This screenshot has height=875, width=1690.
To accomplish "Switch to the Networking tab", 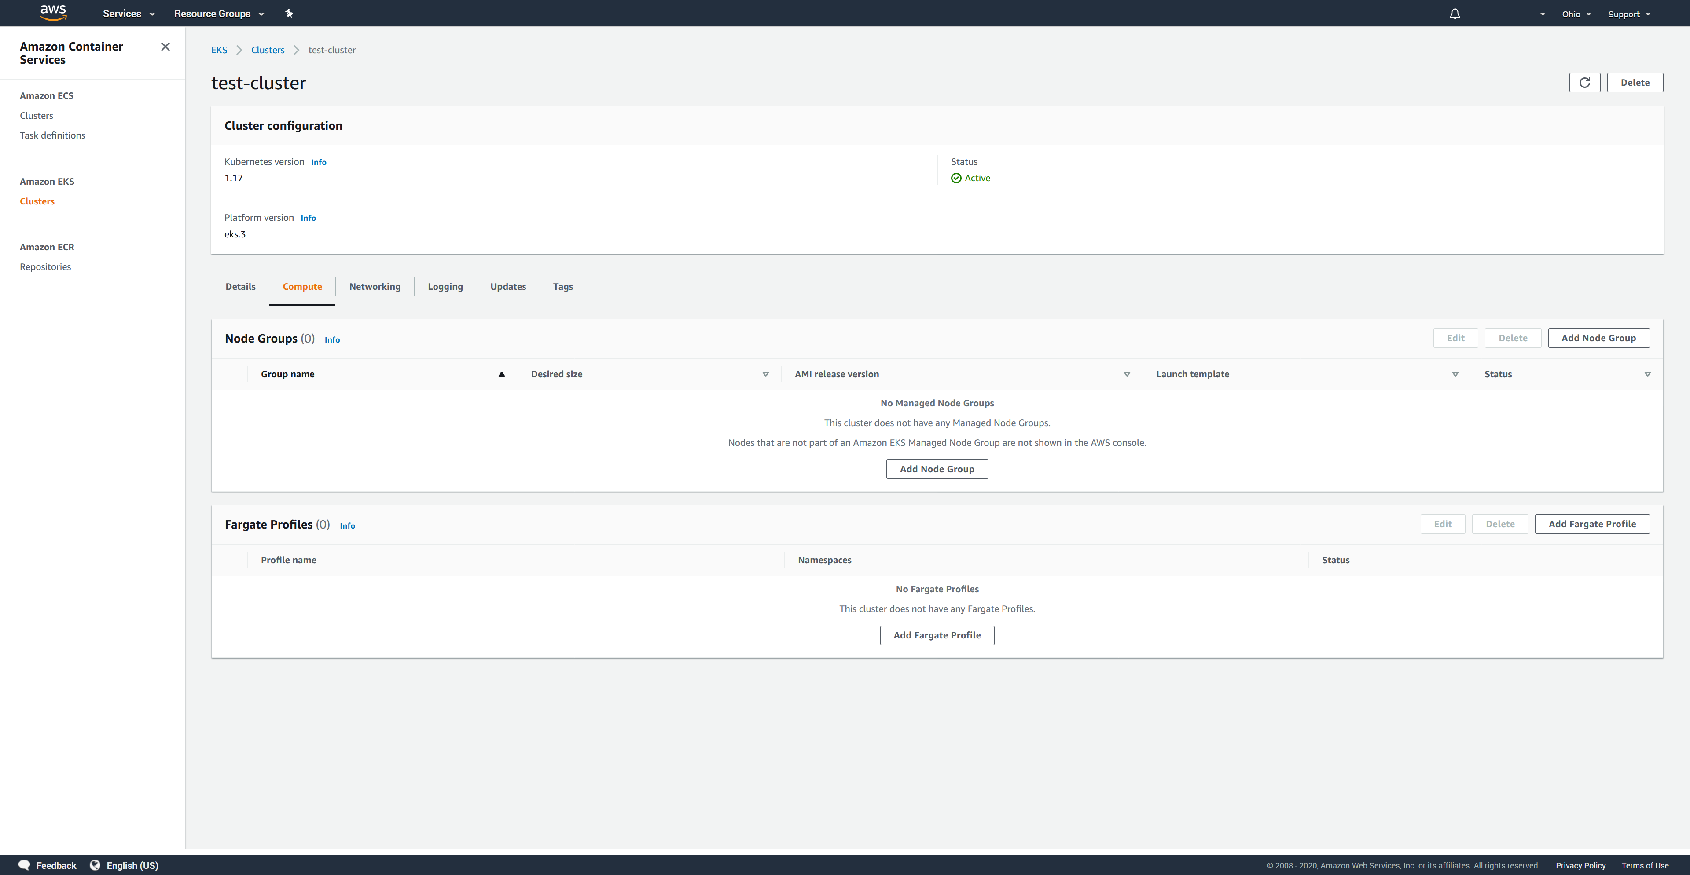I will tap(375, 286).
